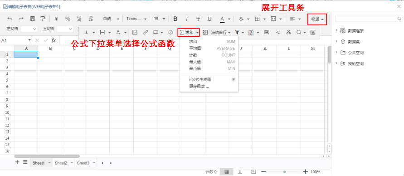The image size is (404, 176).
Task: Choose 计数 COUNT from formula menu
Action: [x=209, y=55]
